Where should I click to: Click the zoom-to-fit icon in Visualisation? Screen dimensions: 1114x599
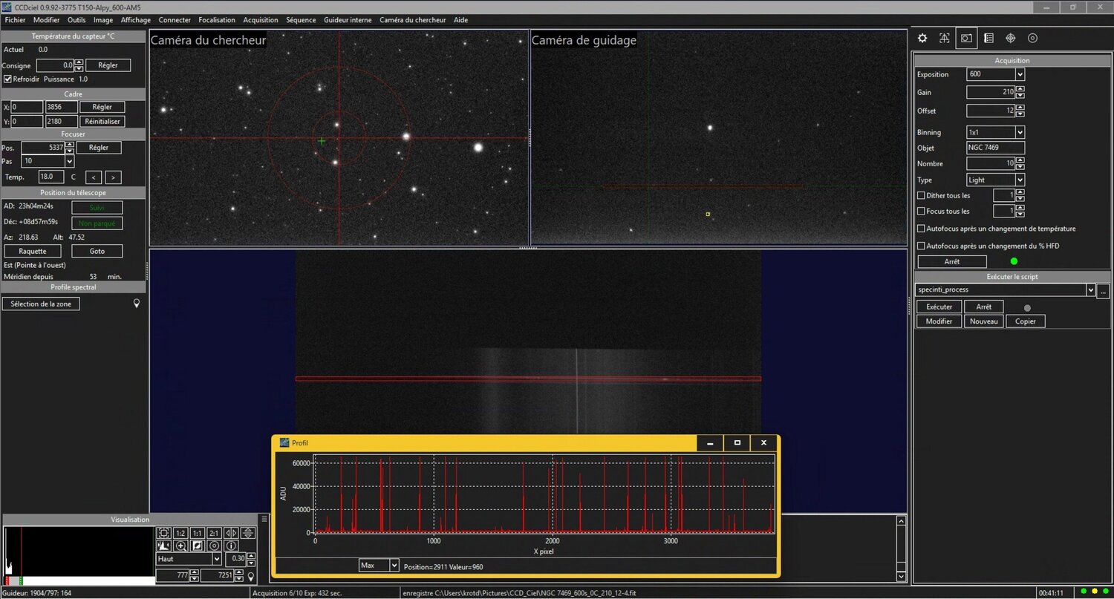pos(164,533)
